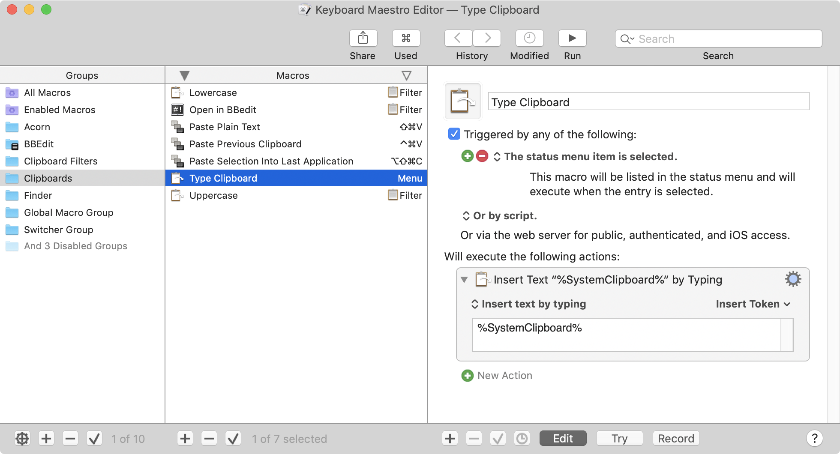
Task: Uncheck the Triggered by any checkbox
Action: 454,134
